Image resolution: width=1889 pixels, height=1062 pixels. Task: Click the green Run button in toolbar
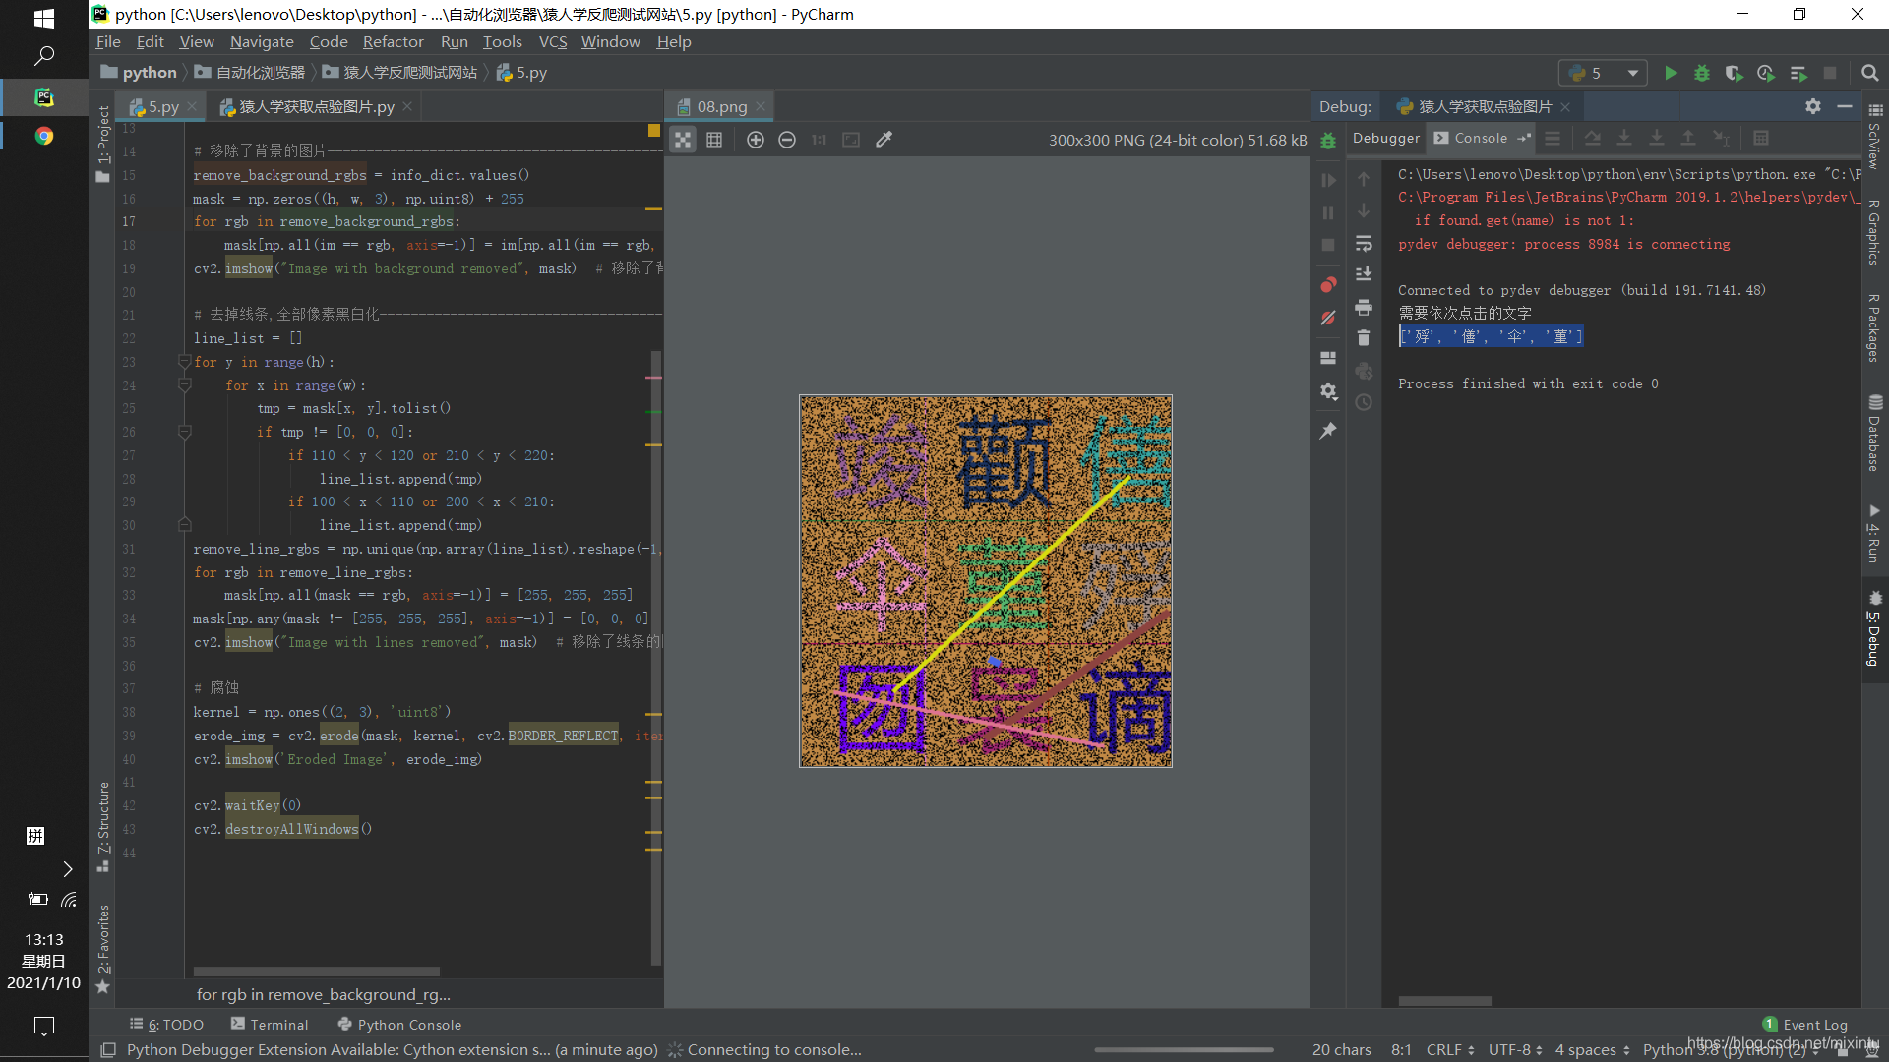(1671, 73)
